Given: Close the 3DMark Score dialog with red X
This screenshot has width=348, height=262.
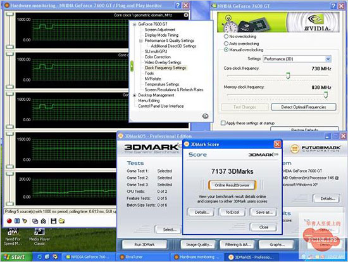Looking at the screenshot, I should coord(277,144).
